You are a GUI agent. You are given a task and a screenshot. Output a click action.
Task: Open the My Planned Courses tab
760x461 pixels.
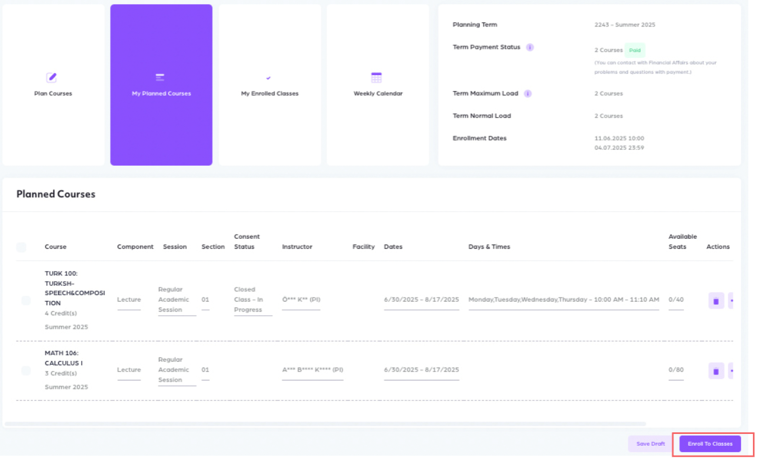(x=161, y=85)
